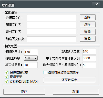Close the 软件设置 dialog
The image size is (103, 98).
pos(97,4)
